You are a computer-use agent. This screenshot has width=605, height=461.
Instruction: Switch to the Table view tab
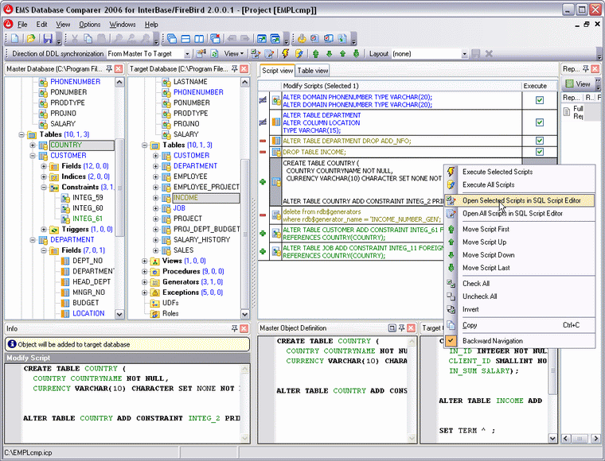313,71
